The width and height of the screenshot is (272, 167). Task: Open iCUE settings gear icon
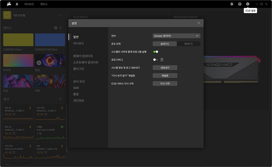click(x=248, y=4)
